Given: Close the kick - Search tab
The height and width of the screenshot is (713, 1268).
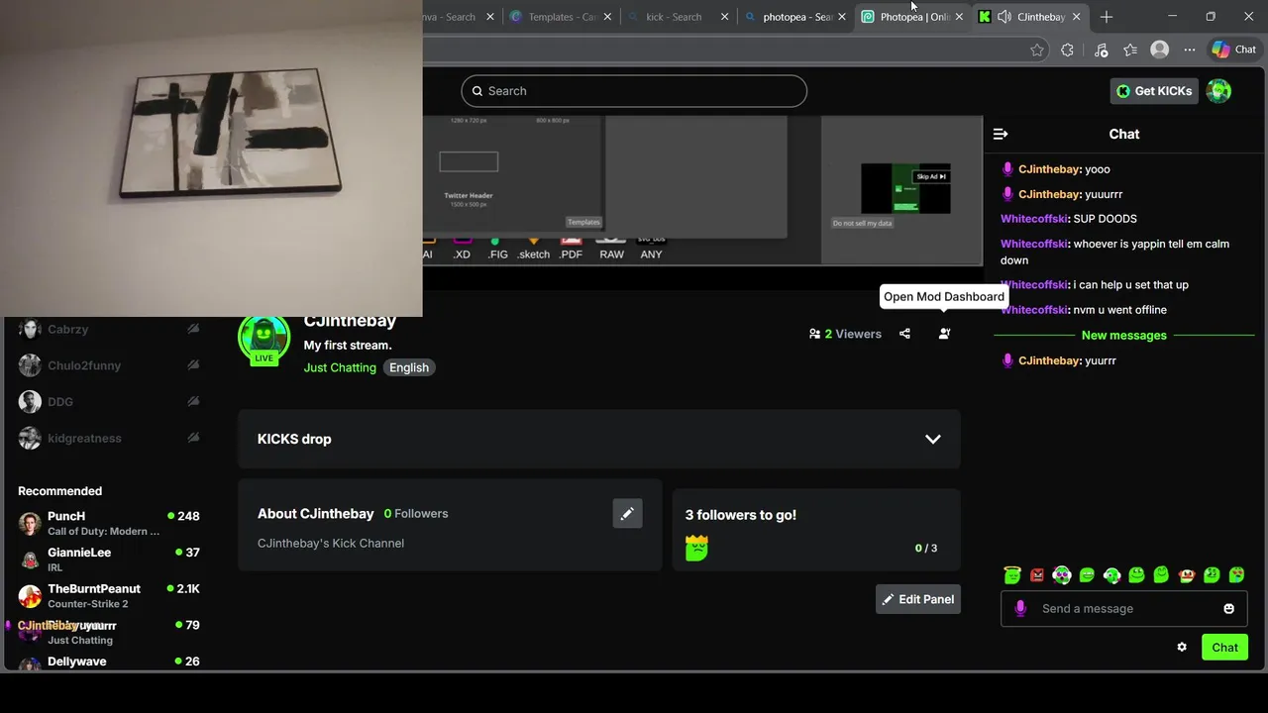Looking at the screenshot, I should (x=724, y=17).
